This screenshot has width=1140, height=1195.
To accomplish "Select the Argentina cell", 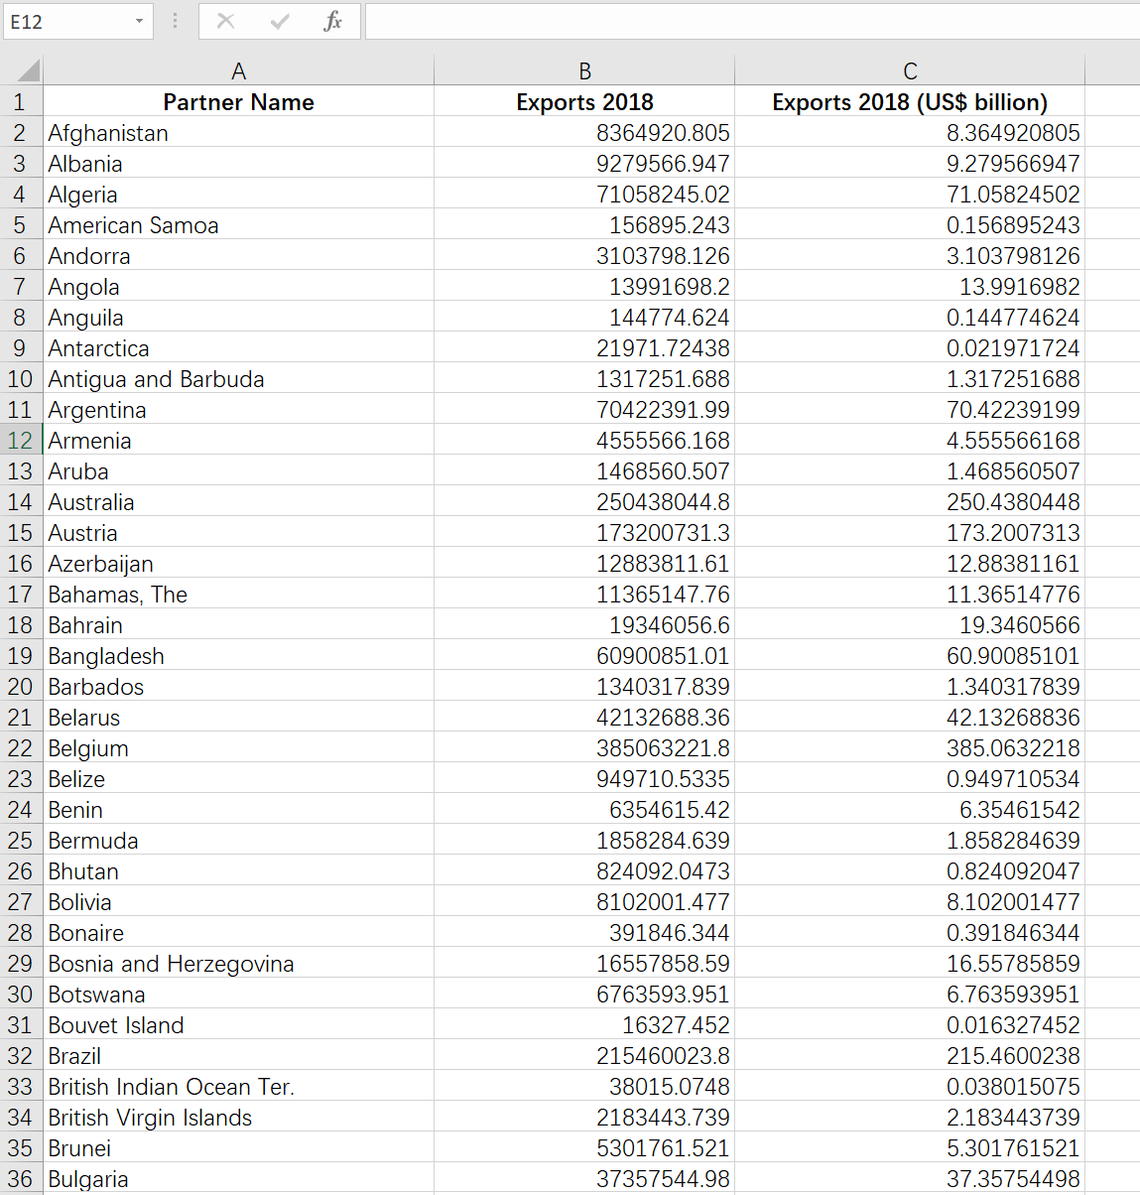I will tap(238, 409).
